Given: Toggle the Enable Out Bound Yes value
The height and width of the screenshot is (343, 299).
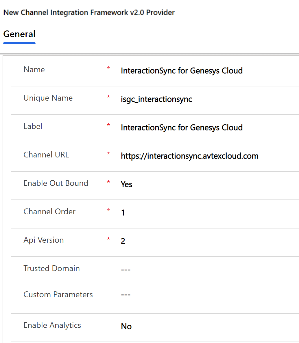Looking at the screenshot, I should coord(126,184).
